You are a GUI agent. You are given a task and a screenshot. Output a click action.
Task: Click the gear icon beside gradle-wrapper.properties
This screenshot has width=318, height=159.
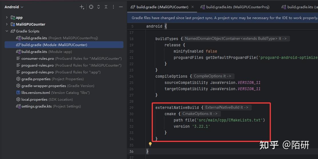point(18,86)
